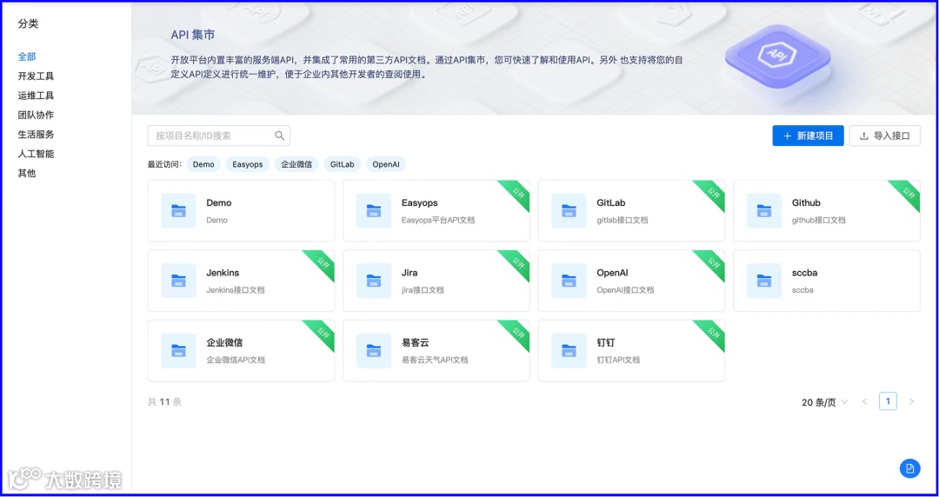Click the 新建项目 button
This screenshot has height=497, width=939.
coord(808,136)
